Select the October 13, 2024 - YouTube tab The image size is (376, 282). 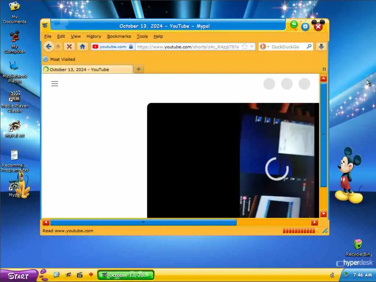[87, 69]
